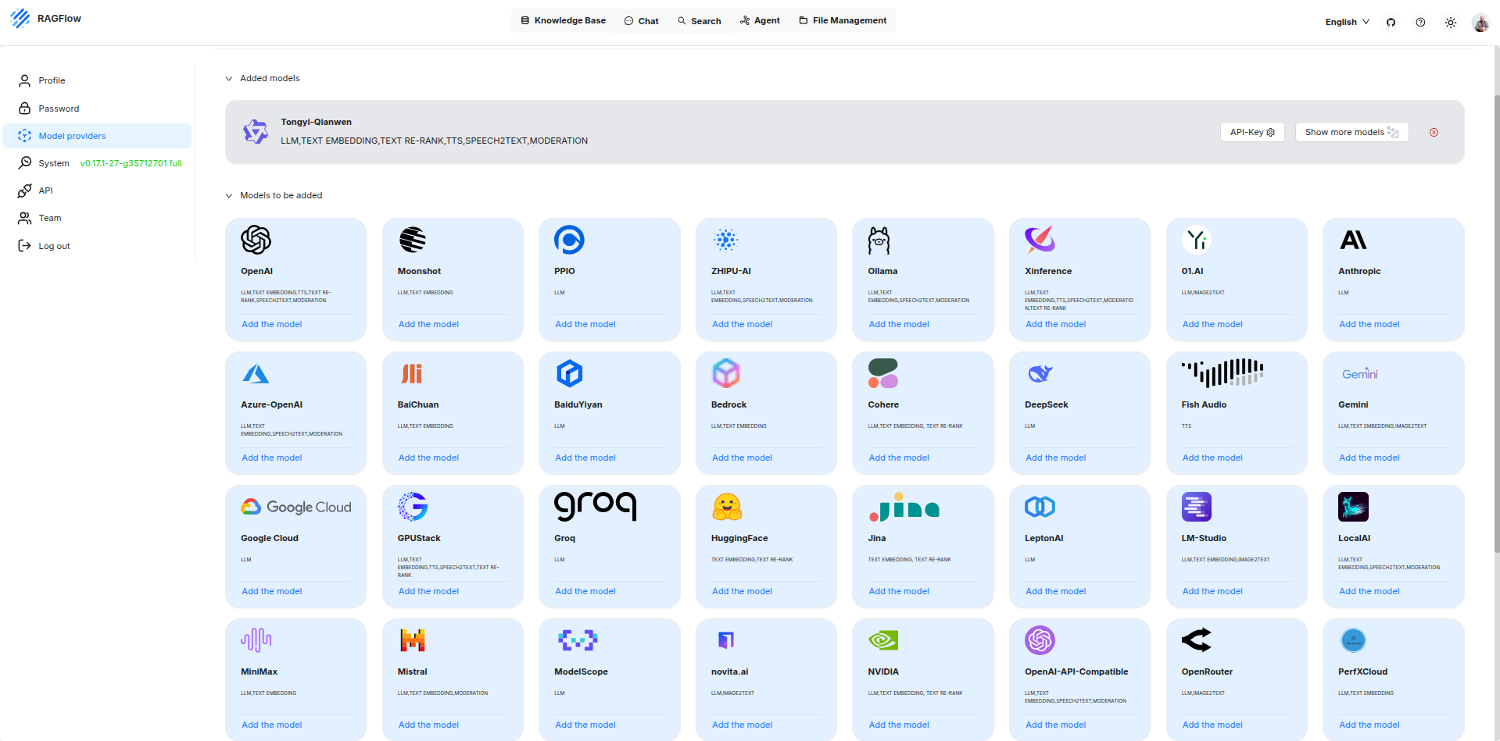Click the Gemini logo

click(x=1360, y=374)
